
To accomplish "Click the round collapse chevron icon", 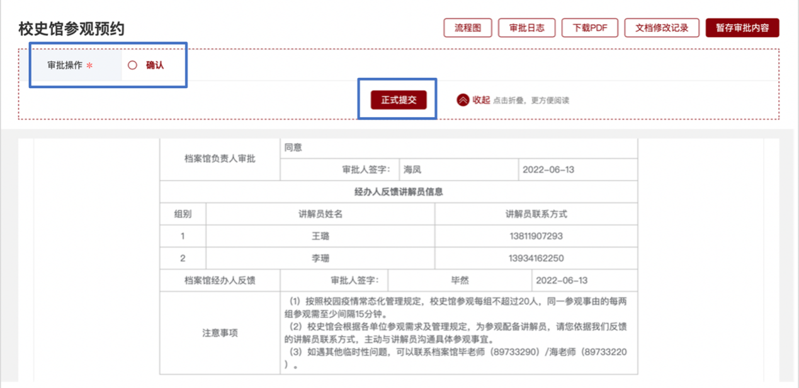I will pos(463,100).
